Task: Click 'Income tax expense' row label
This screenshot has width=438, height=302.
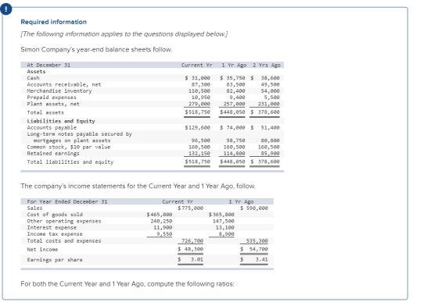Action: tap(55, 234)
